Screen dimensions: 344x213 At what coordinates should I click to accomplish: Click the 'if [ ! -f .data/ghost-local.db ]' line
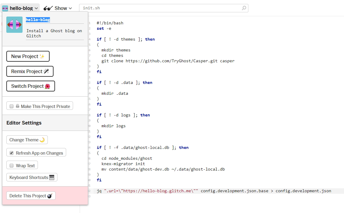[x=143, y=147]
